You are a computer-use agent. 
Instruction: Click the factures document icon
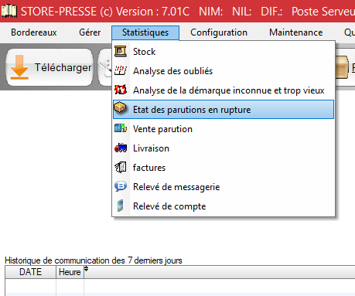coord(121,167)
